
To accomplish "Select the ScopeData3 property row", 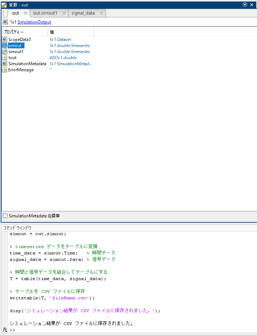I will [47, 39].
